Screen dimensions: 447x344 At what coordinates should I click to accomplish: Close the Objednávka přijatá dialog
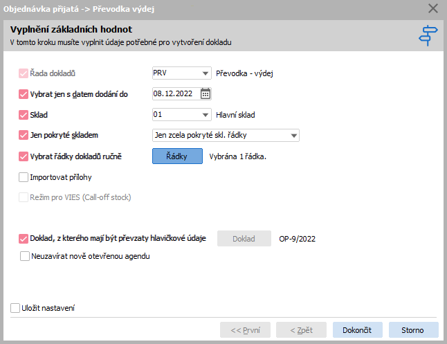click(432, 8)
